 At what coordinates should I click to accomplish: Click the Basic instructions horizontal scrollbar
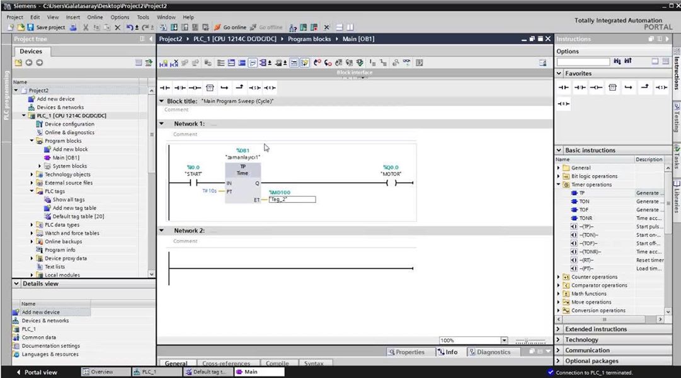tap(604, 319)
